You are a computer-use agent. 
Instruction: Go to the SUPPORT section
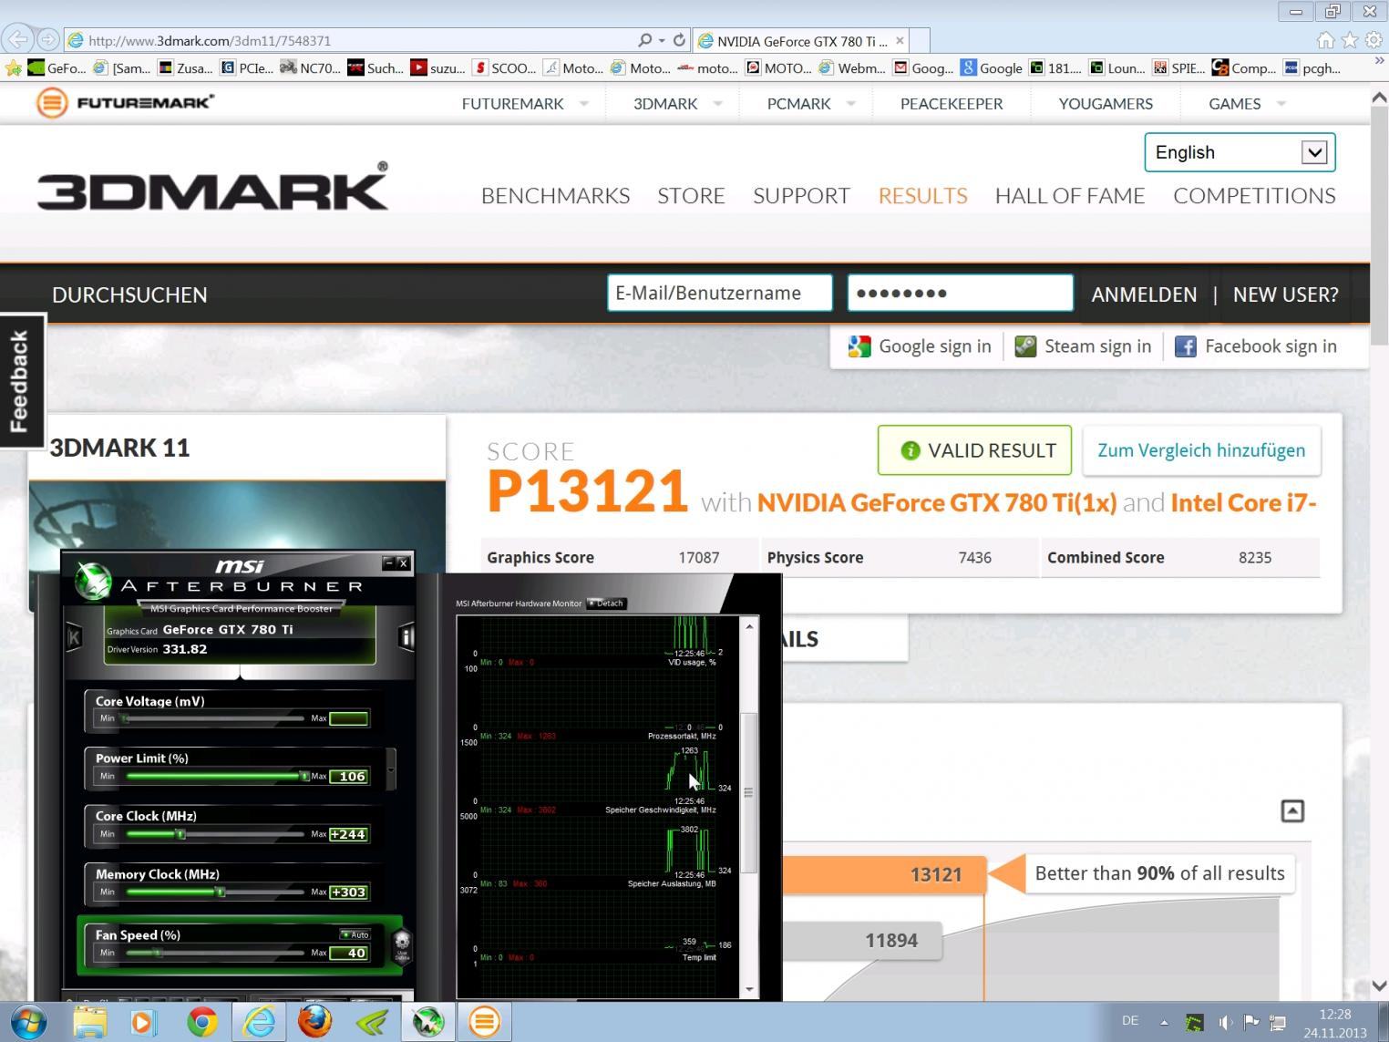click(x=801, y=196)
